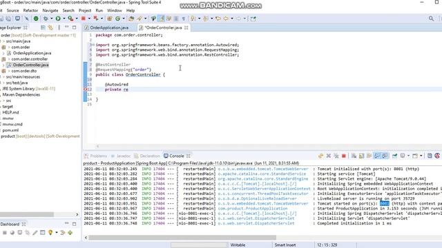Open the Source menu
442x248 pixels.
12,10
